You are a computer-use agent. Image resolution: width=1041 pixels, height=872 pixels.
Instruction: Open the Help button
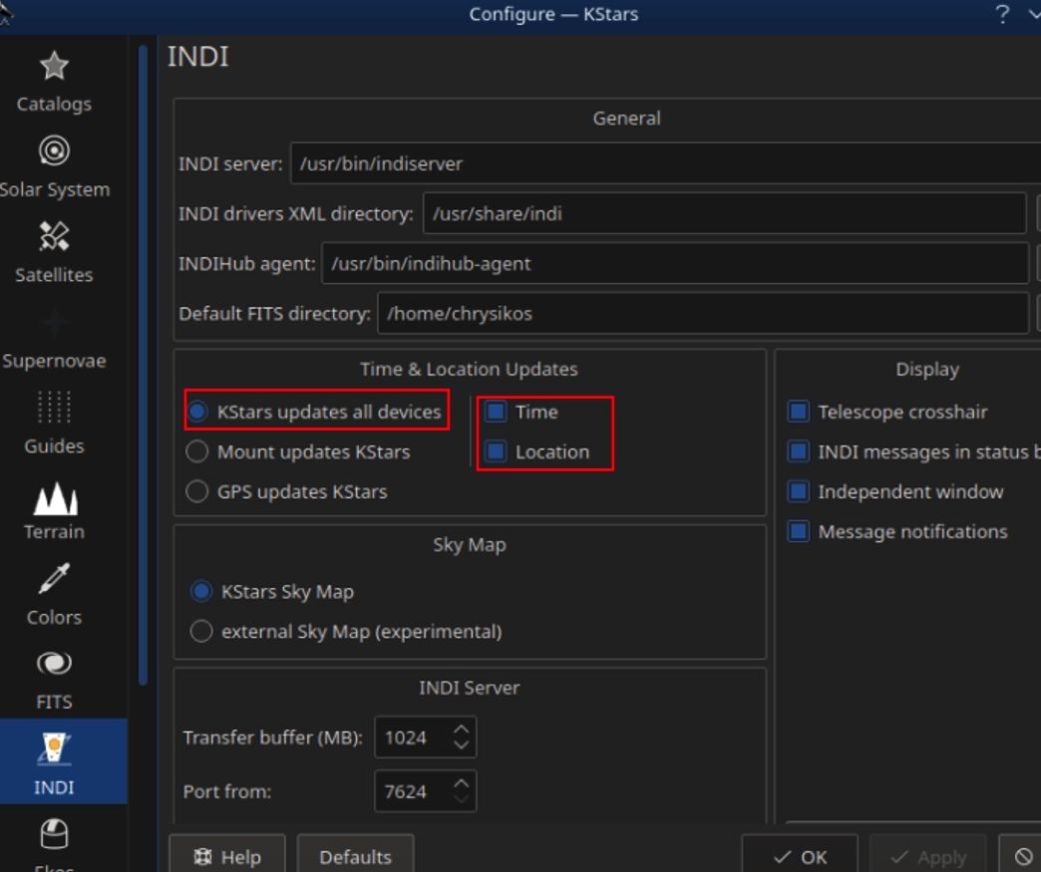[227, 856]
